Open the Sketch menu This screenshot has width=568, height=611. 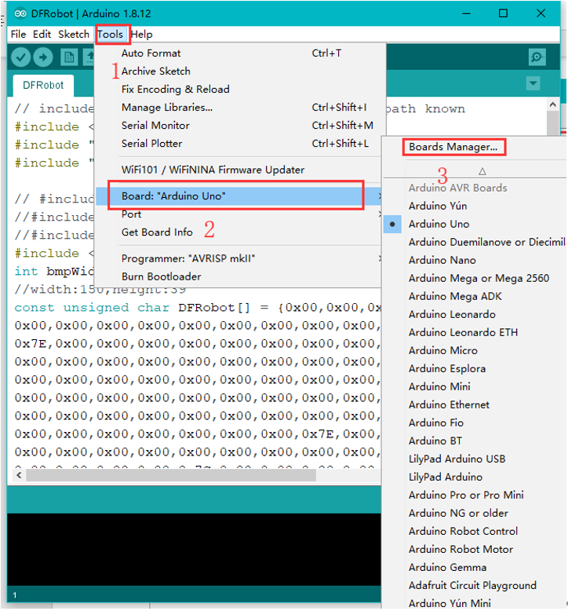click(x=74, y=35)
